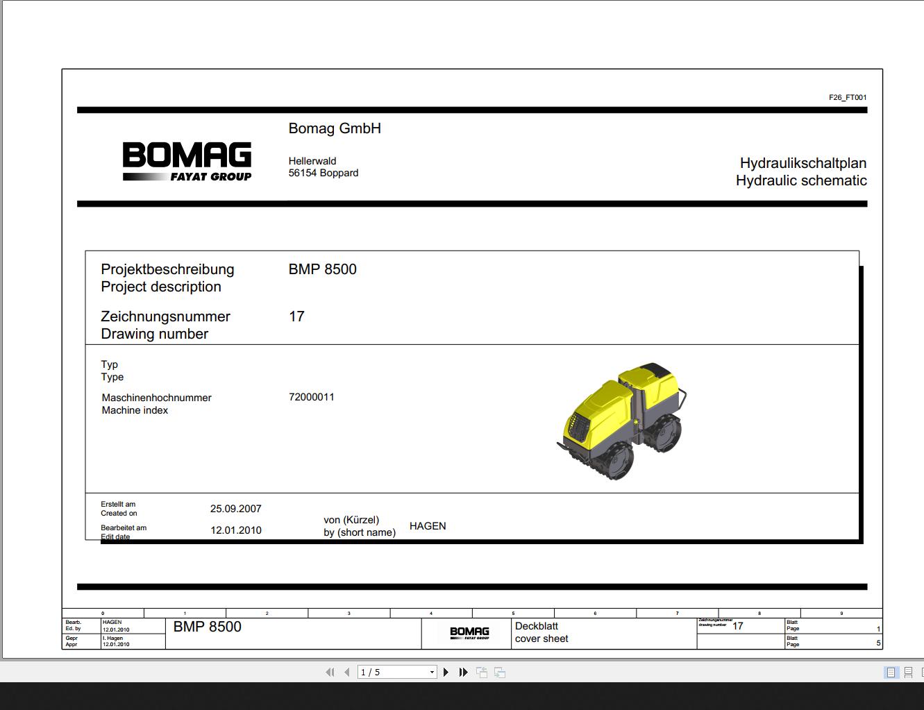Select the highlighted page display icon

pos(890,672)
